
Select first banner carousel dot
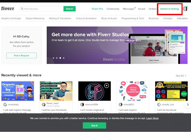point(53,58)
